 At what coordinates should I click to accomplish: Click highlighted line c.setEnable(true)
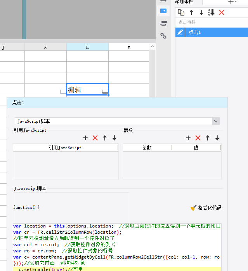point(117,269)
